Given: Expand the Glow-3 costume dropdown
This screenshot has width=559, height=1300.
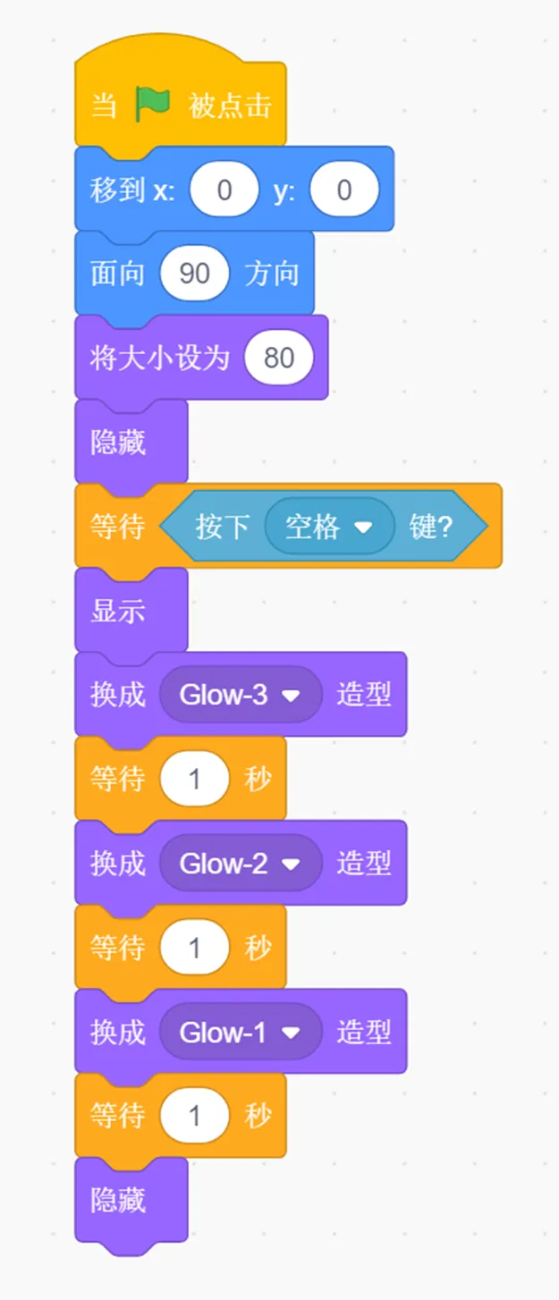Looking at the screenshot, I should point(290,696).
